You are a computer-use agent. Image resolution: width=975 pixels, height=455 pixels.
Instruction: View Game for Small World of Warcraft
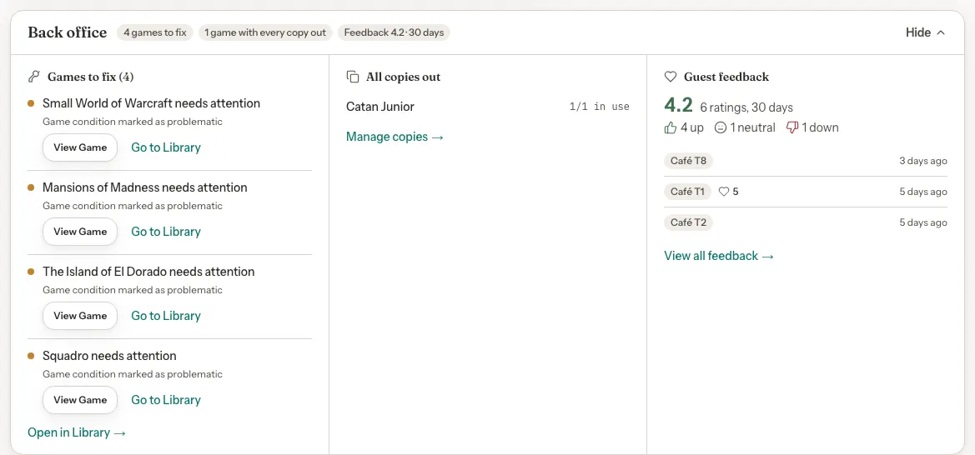click(80, 147)
